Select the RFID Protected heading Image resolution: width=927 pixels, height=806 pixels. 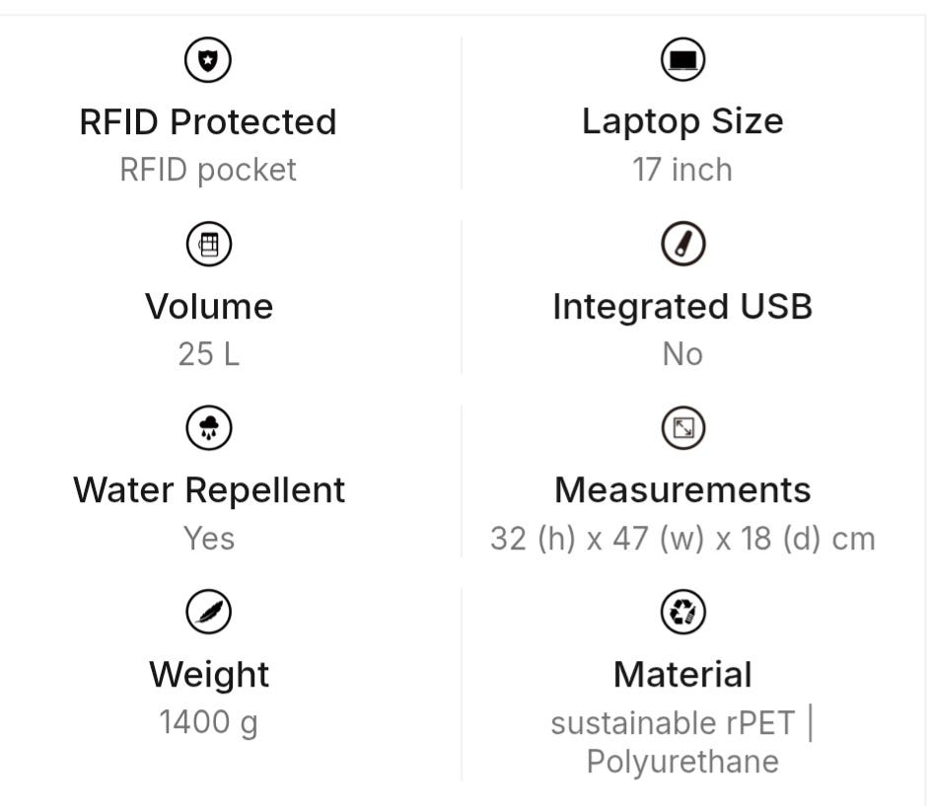pyautogui.click(x=208, y=121)
